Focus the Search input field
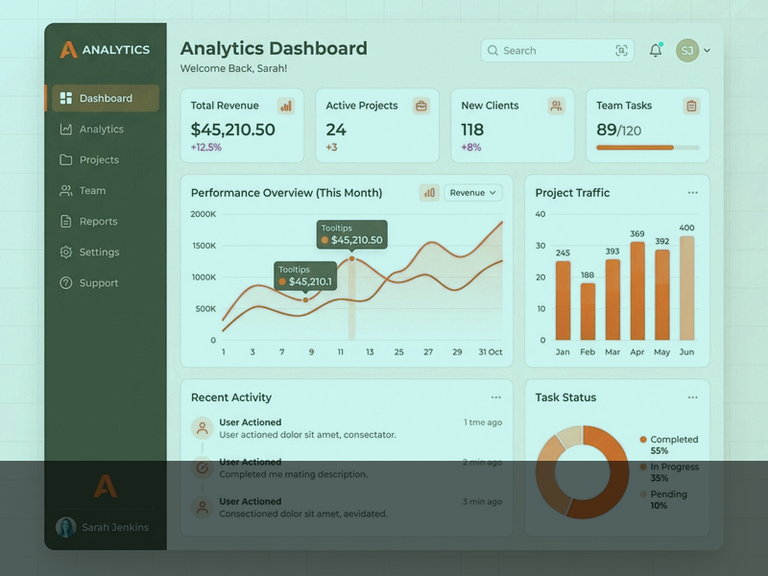 pos(558,51)
